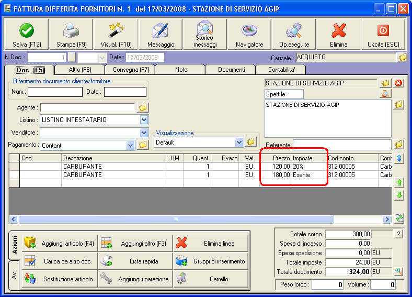Click the Agente input field

[87, 107]
